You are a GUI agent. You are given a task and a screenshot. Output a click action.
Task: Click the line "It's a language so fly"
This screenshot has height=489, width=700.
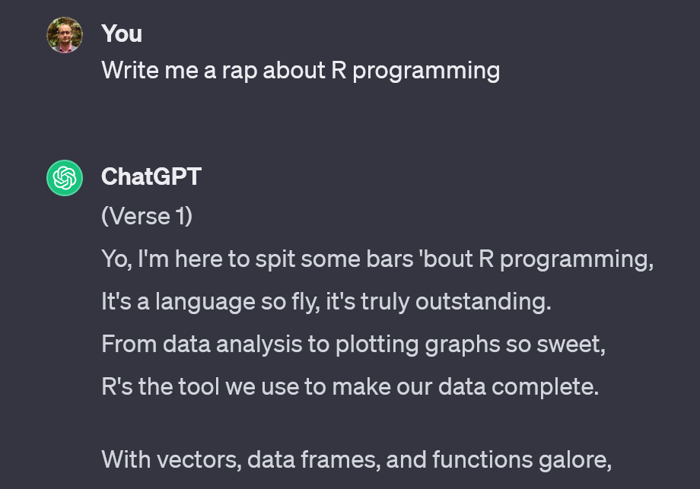pos(326,302)
